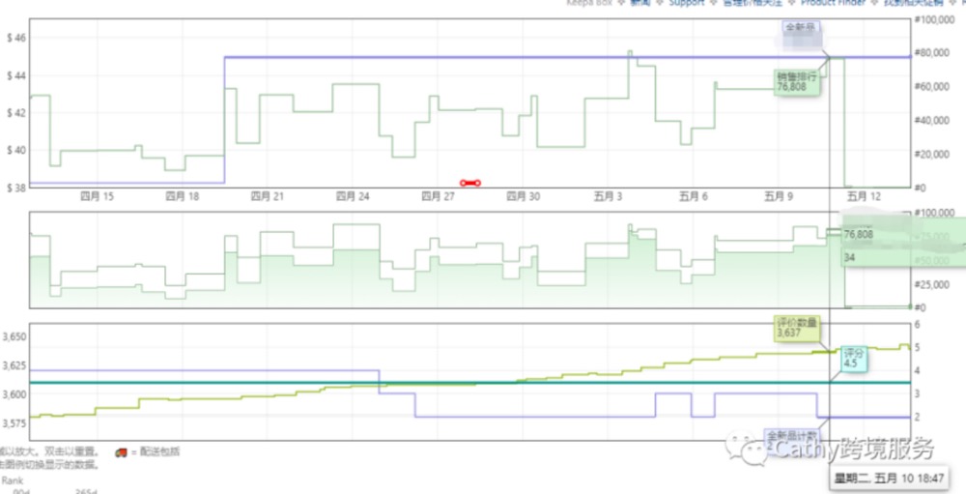The image size is (966, 494).
Task: Click the 全新品 tooltip in the price chart
Action: 800,28
